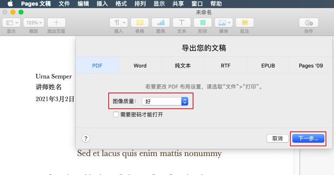Open the 插入 paragraph toolbar dropdown
The height and width of the screenshot is (175, 334).
tap(119, 23)
